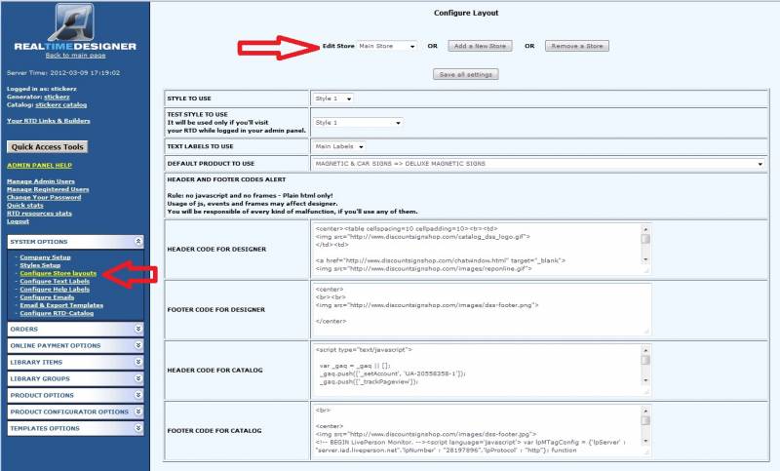Open Manage Registered Users
Image resolution: width=780 pixels, height=471 pixels.
pyautogui.click(x=48, y=189)
